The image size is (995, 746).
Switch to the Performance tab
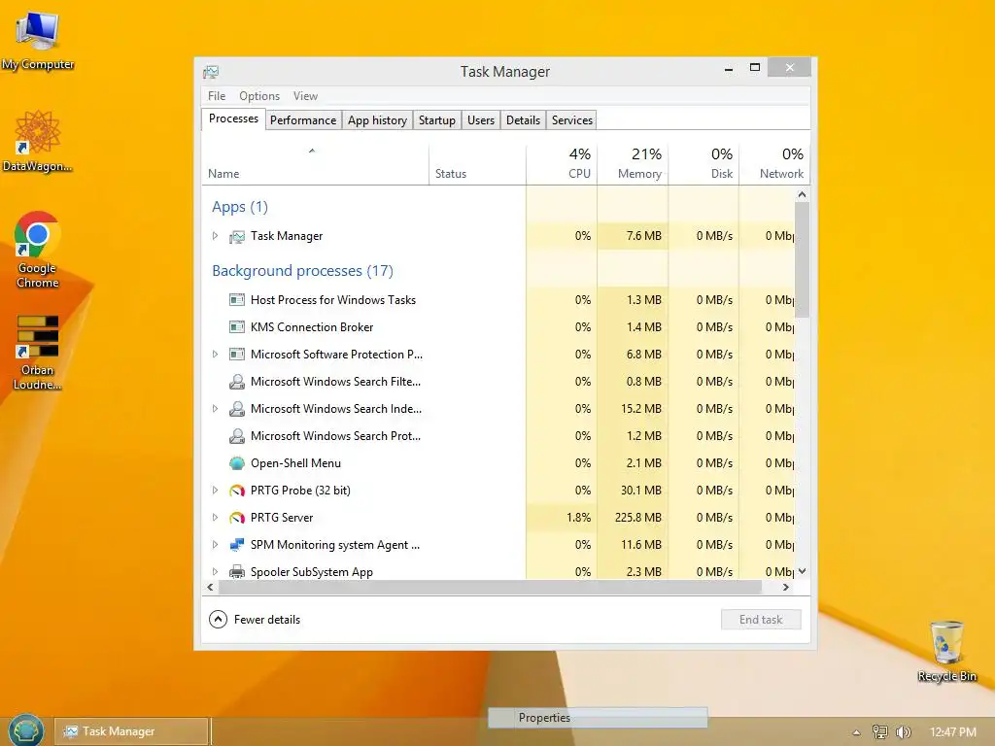[303, 119]
